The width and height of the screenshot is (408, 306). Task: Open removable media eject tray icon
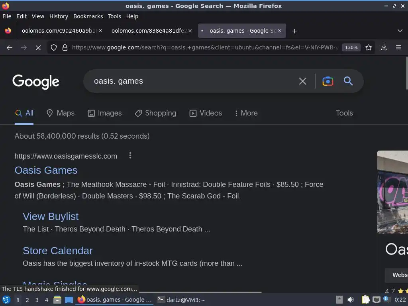click(339, 300)
